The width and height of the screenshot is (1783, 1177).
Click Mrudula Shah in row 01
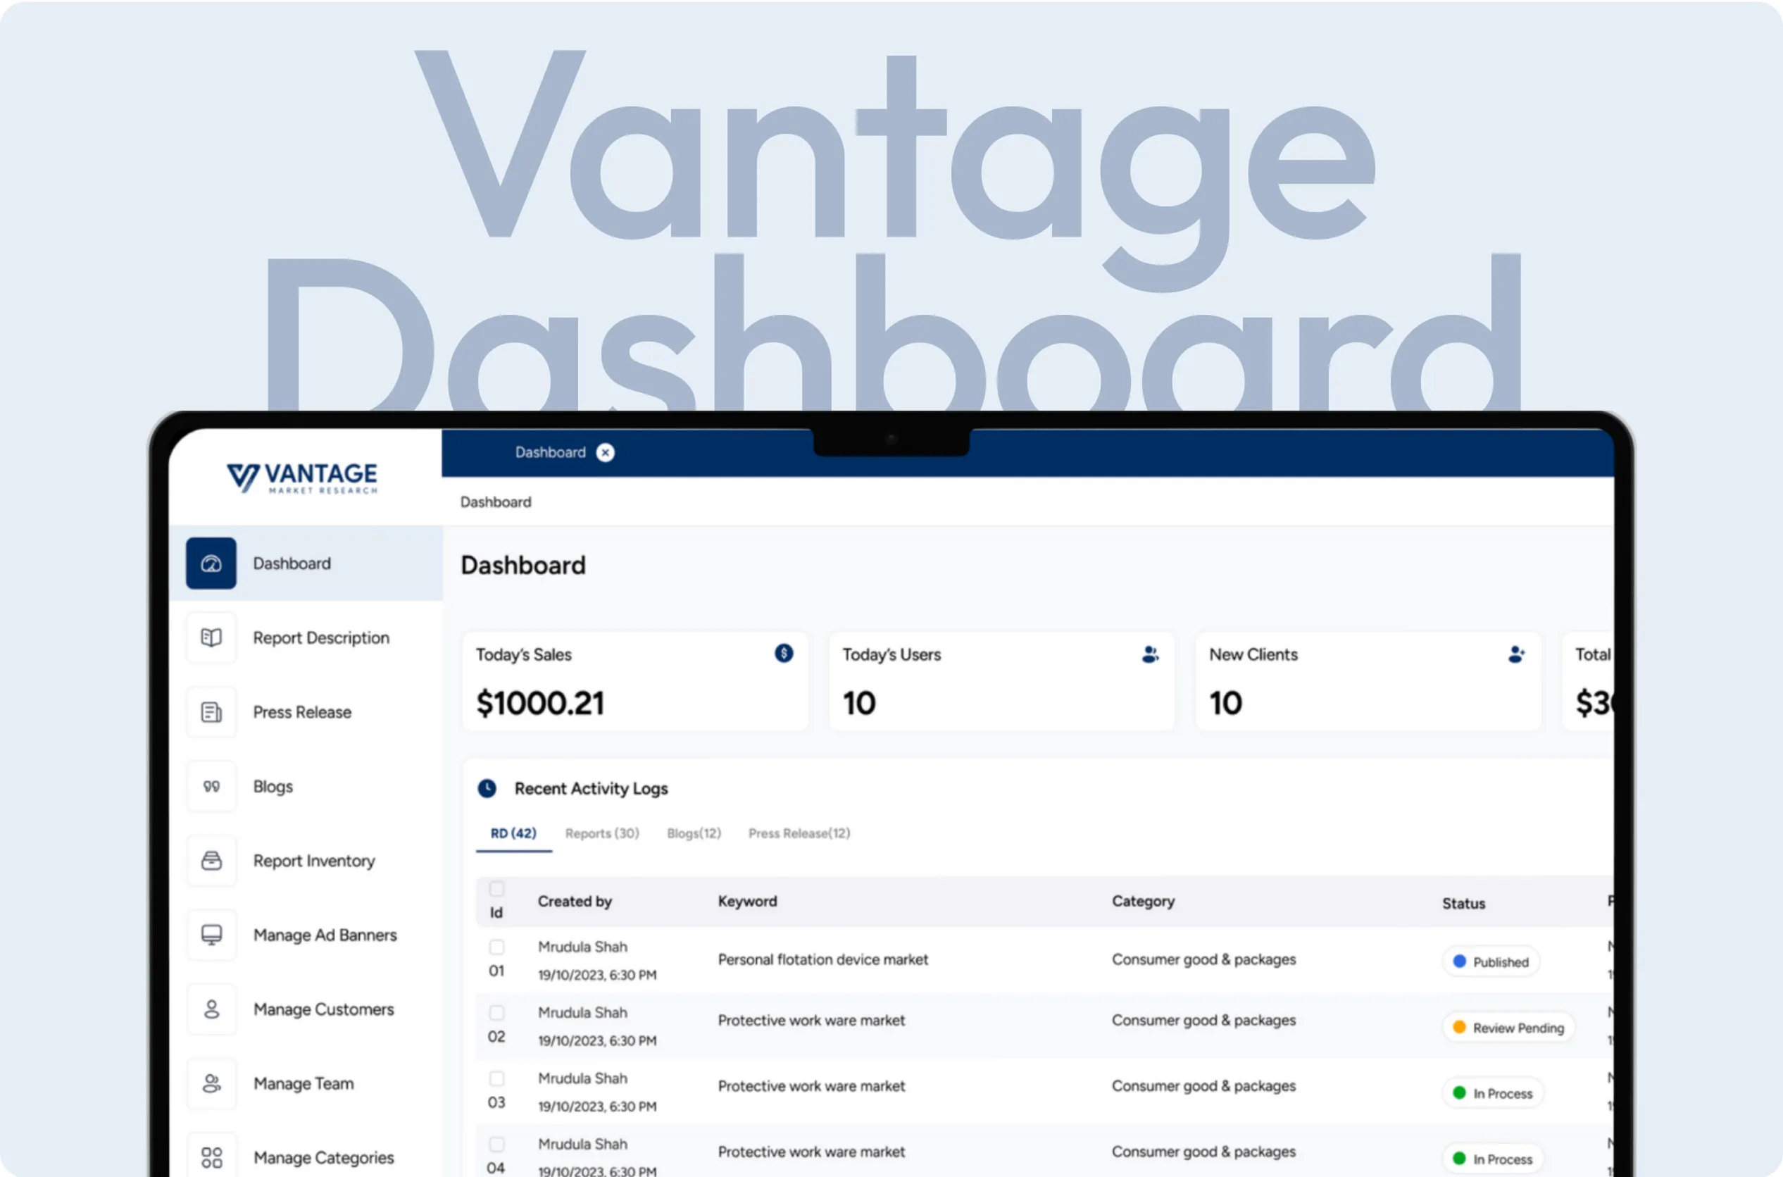click(582, 947)
